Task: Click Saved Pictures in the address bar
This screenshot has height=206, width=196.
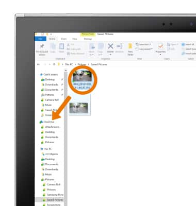Action: click(99, 64)
